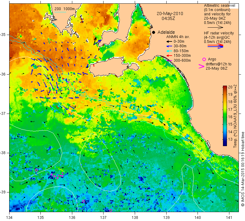The image size is (245, 221).
Task: Click the black diamond marker near 35.3S 135.7E
Action: pyautogui.click(x=62, y=46)
